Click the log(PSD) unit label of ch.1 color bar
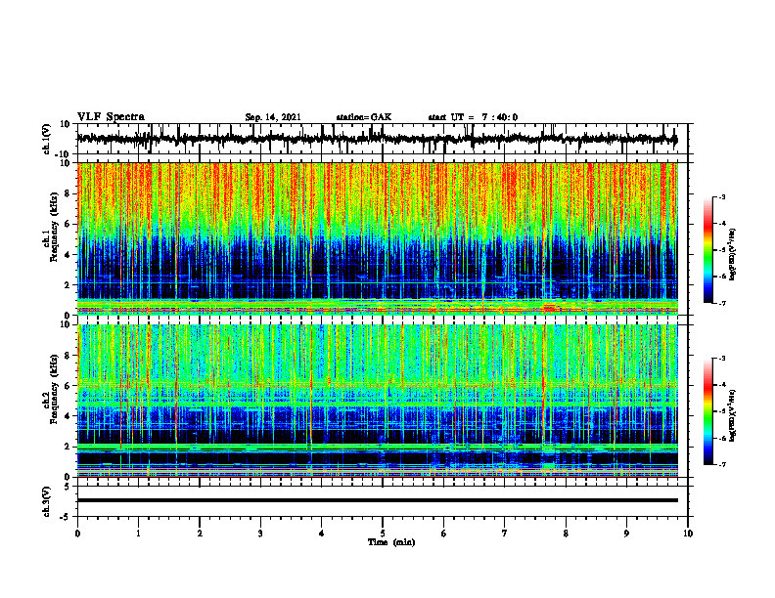This screenshot has width=775, height=598. pos(734,254)
